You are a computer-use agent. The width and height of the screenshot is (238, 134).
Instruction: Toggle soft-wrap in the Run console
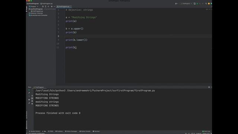click(32, 96)
